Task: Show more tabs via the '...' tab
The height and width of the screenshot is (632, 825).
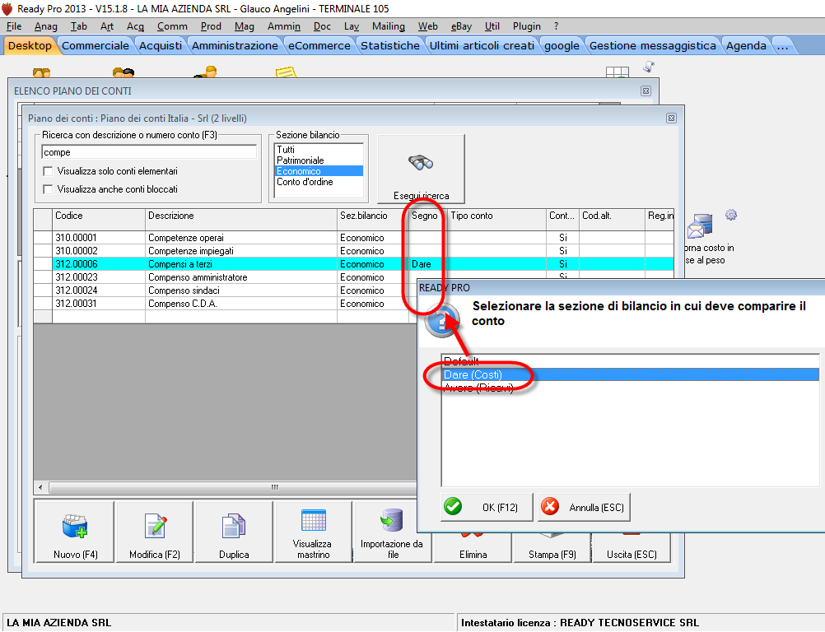Action: (782, 46)
